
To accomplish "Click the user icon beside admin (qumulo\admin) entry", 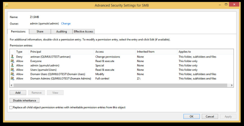I will pos(12,65).
